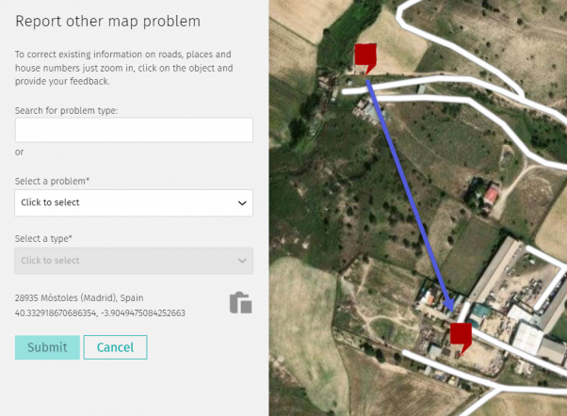The height and width of the screenshot is (416, 567).
Task: Cancel the map problem report
Action: (x=115, y=347)
